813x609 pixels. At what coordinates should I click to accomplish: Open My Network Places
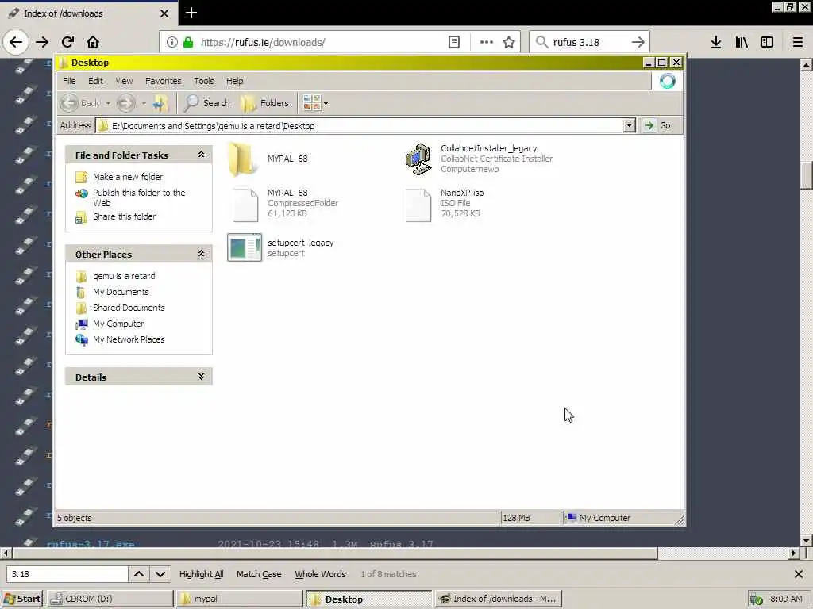point(129,339)
